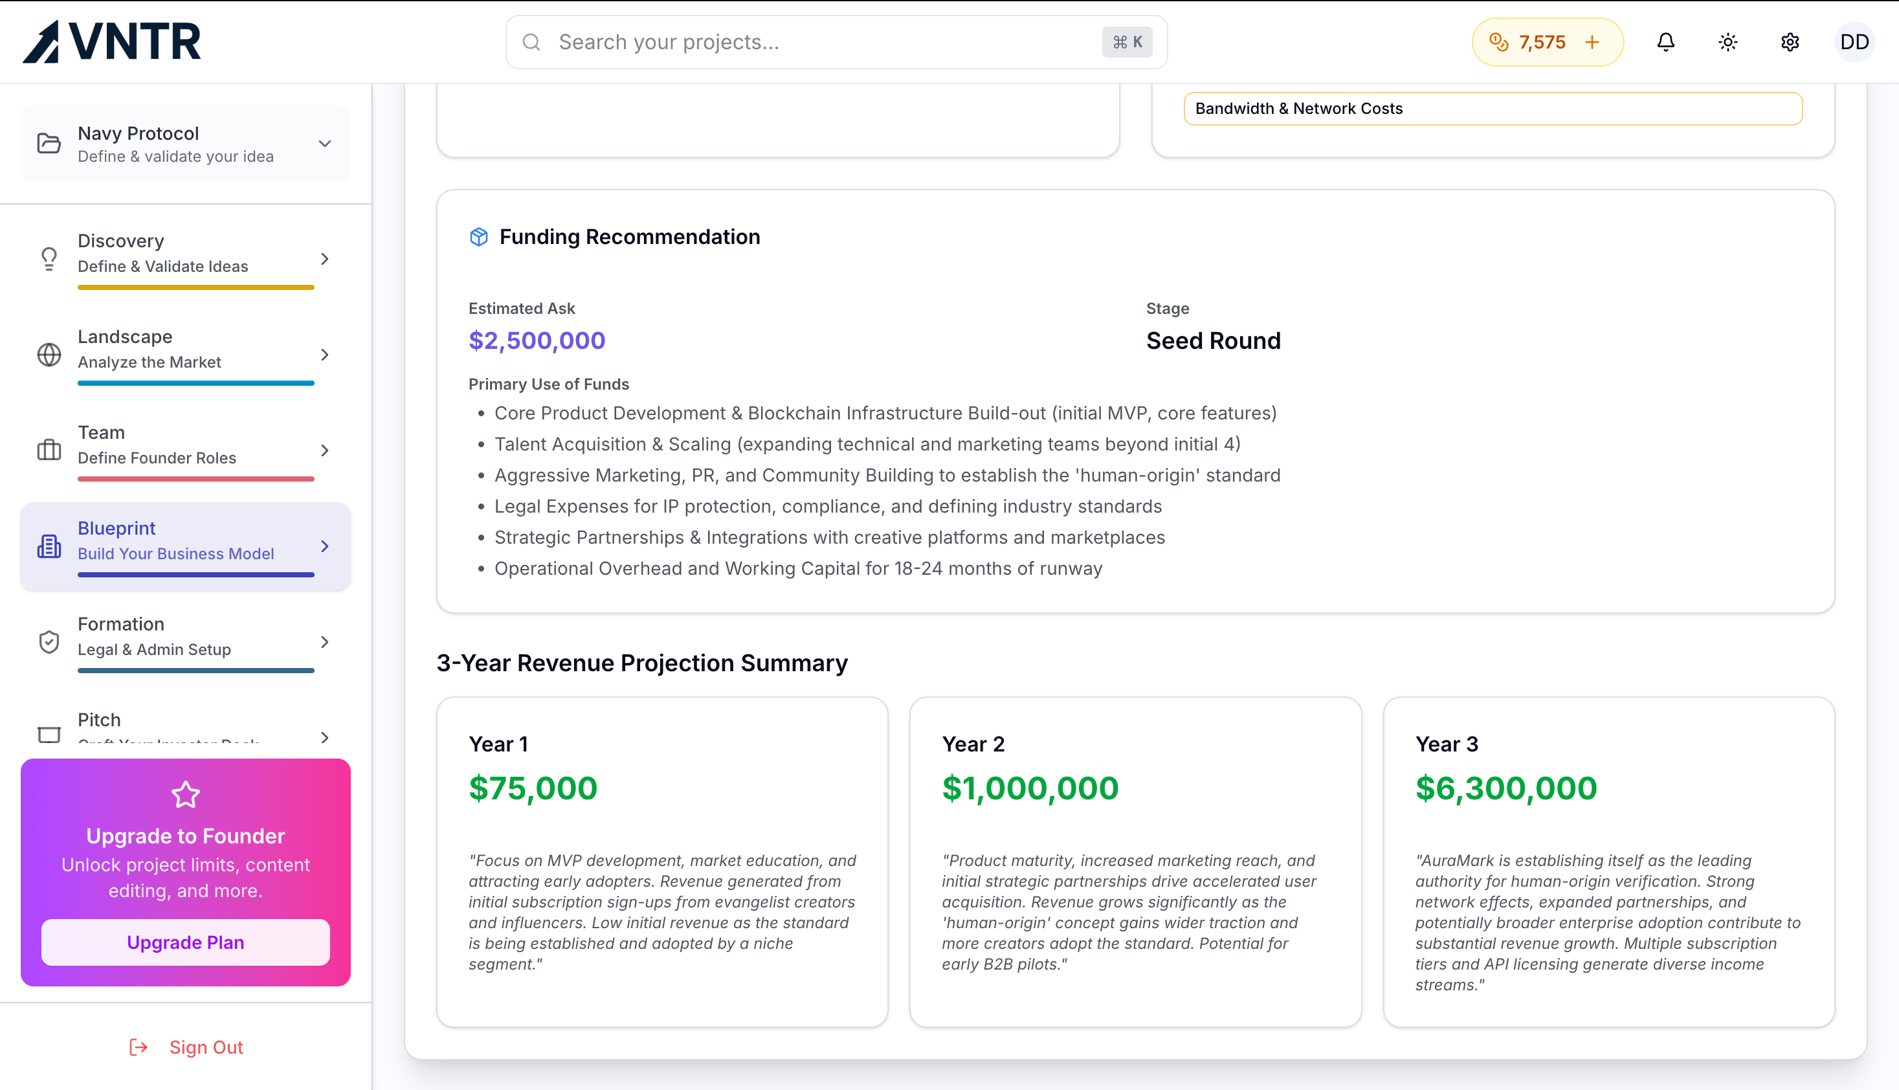Screen dimensions: 1899x1090
Task: Click the VNTR logo
Action: (112, 42)
